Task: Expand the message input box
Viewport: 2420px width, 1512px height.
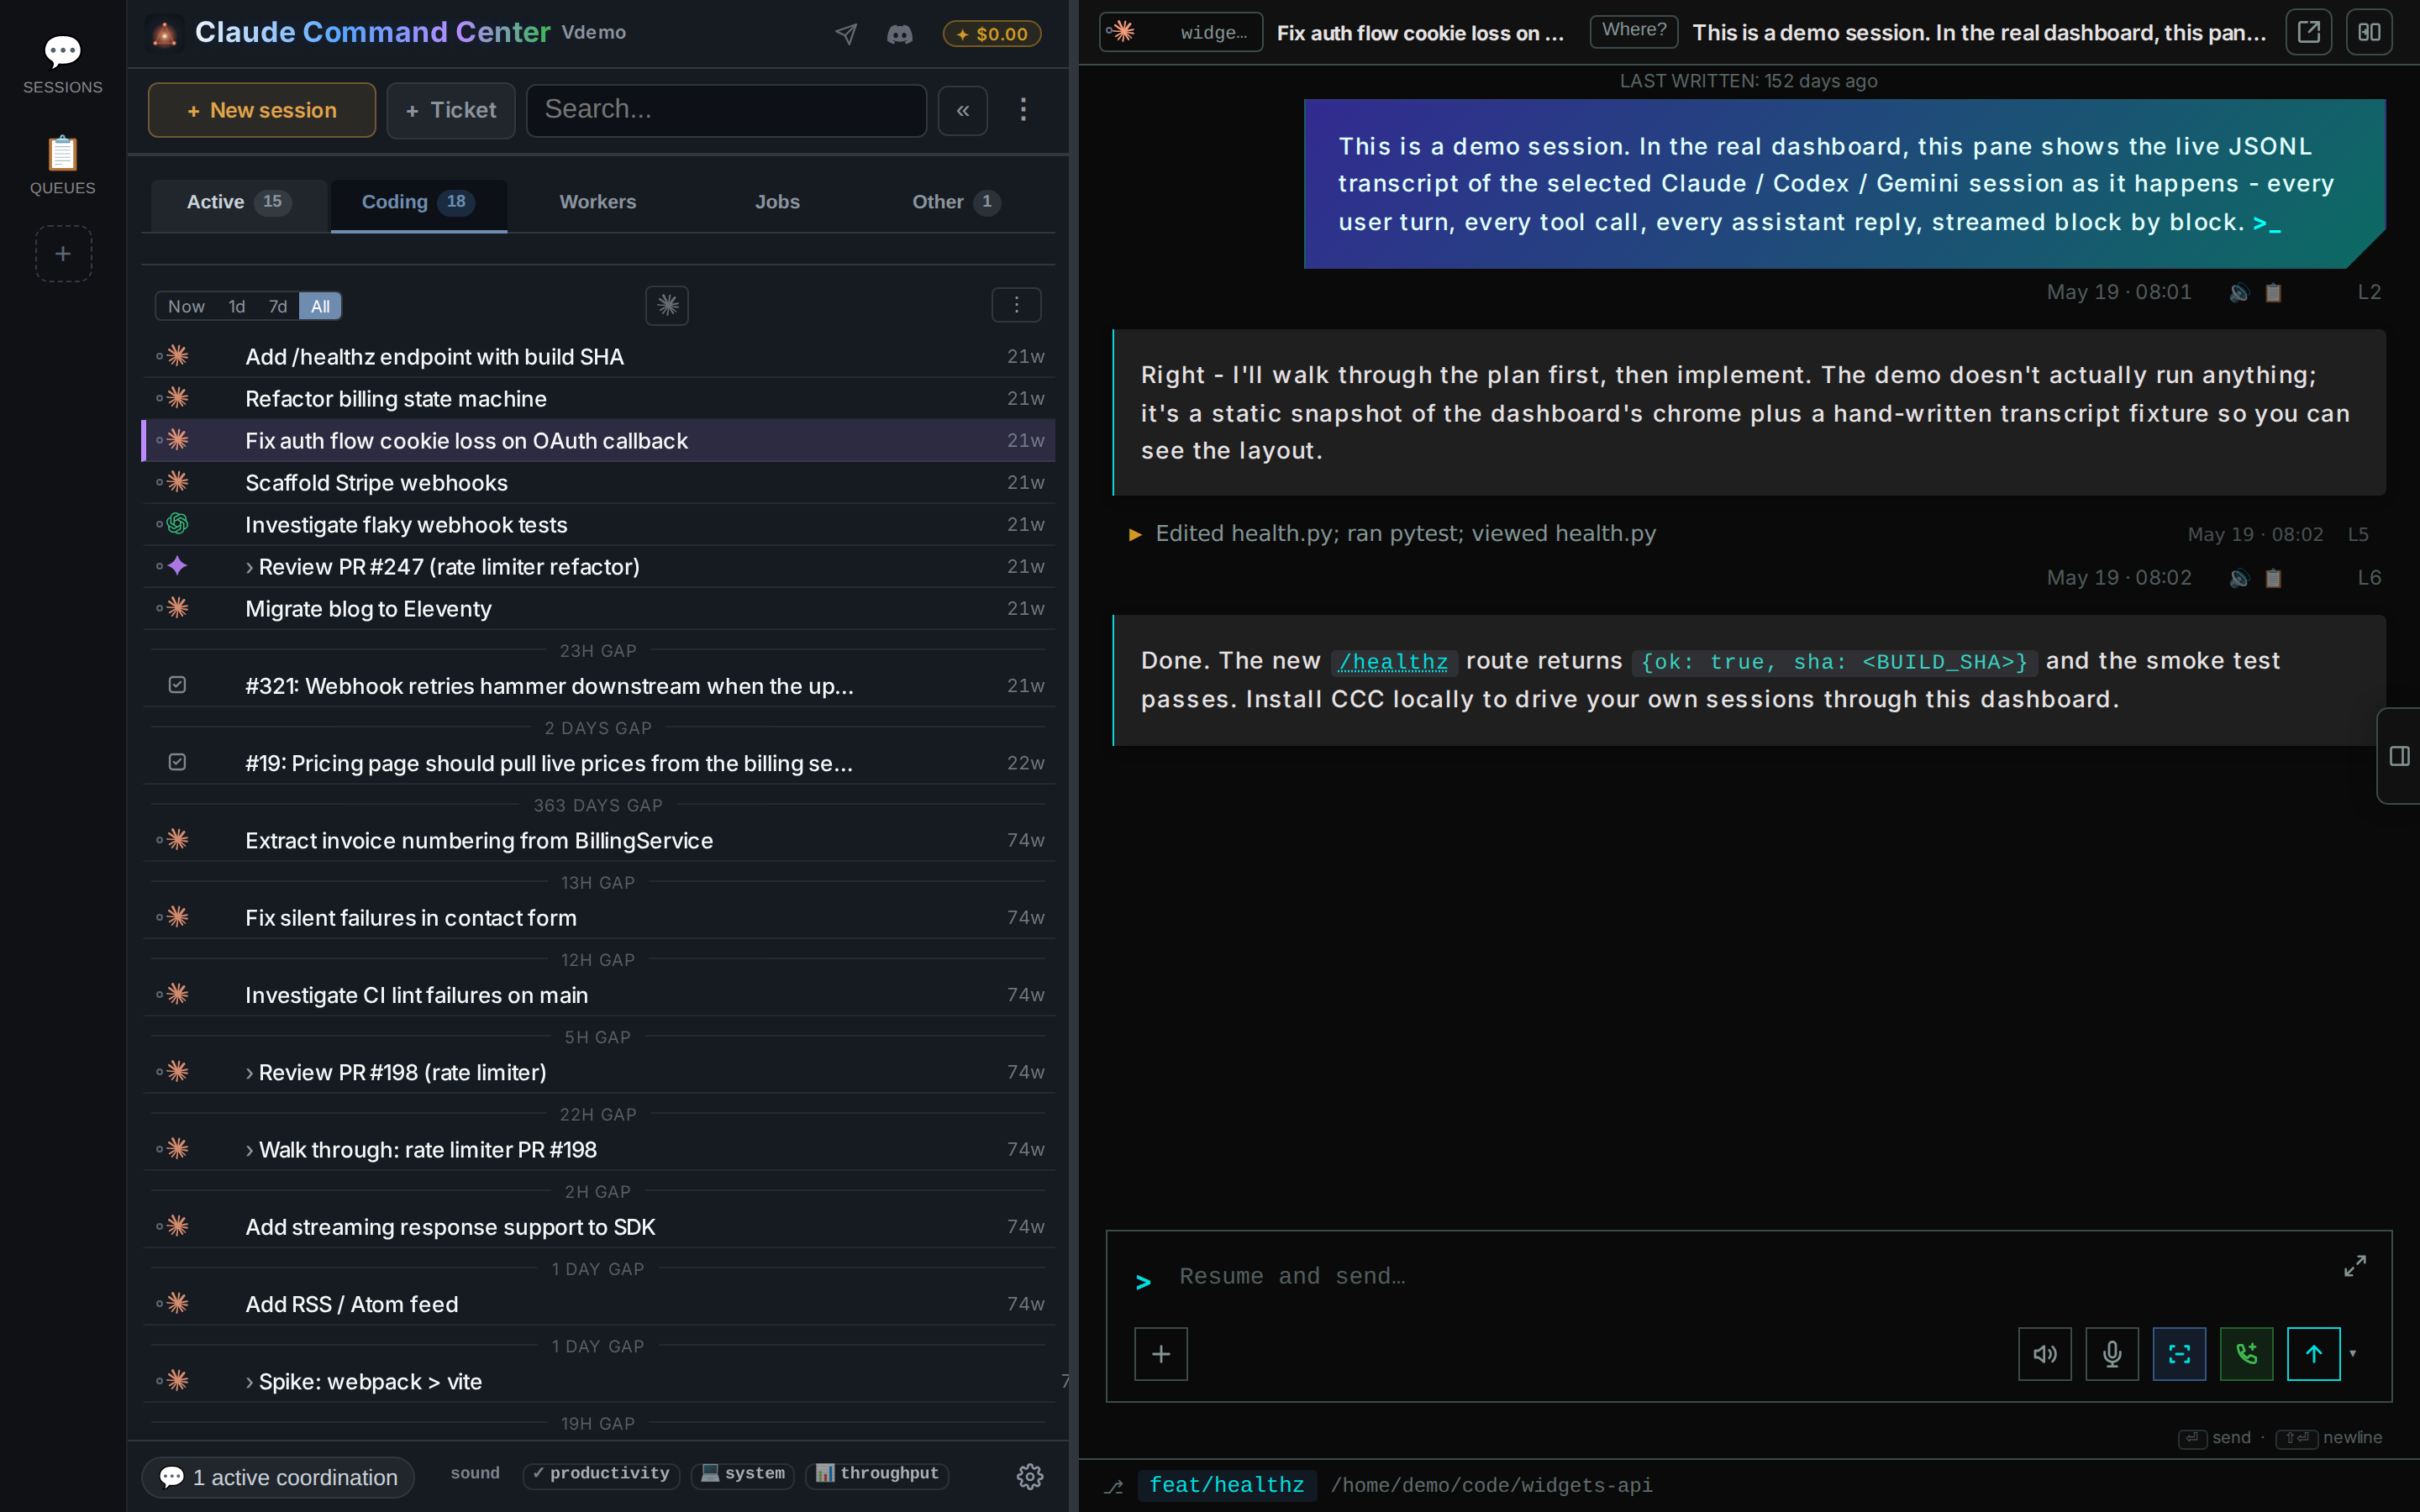Action: [2355, 1266]
